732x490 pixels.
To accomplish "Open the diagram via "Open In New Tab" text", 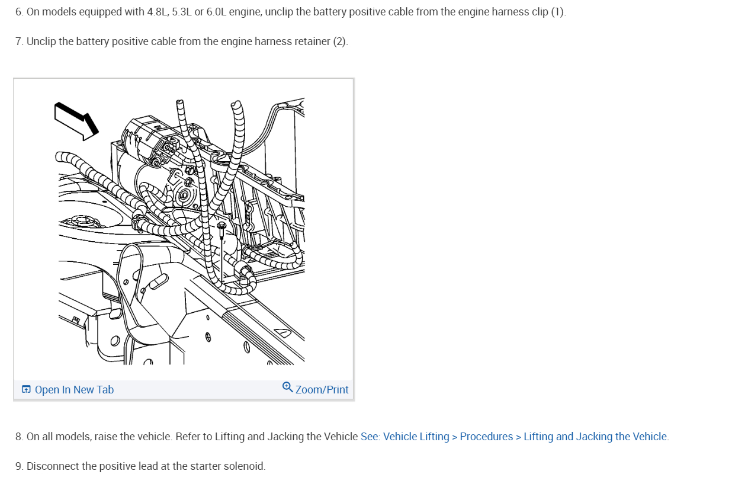I will (x=74, y=389).
